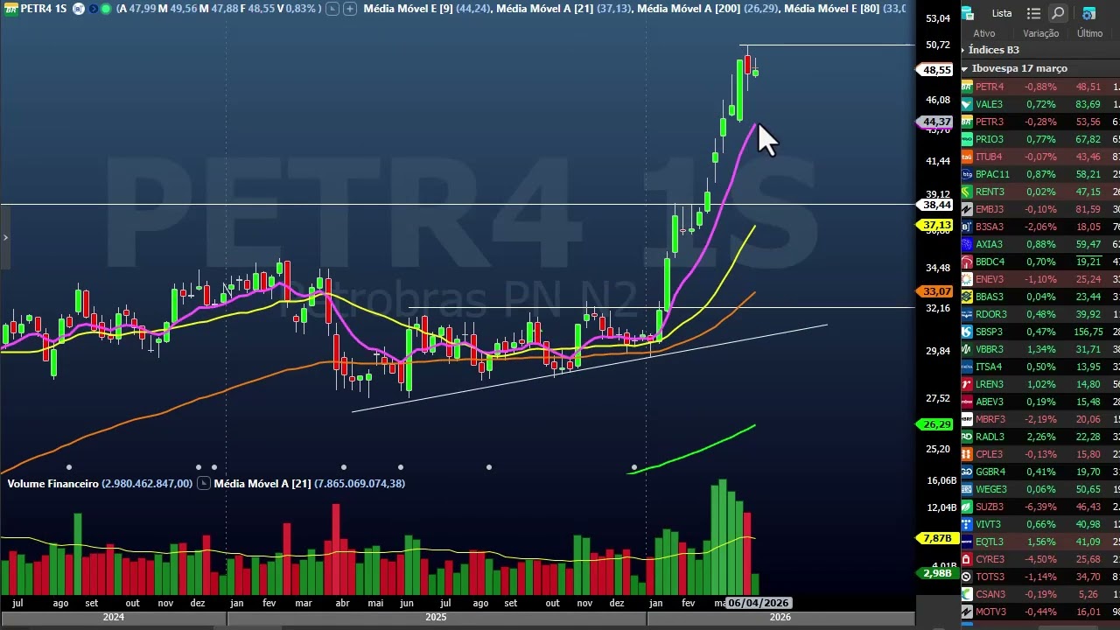Screen dimensions: 1120x630
Task: Click the 38,44 horizontal line price tag
Action: [936, 205]
